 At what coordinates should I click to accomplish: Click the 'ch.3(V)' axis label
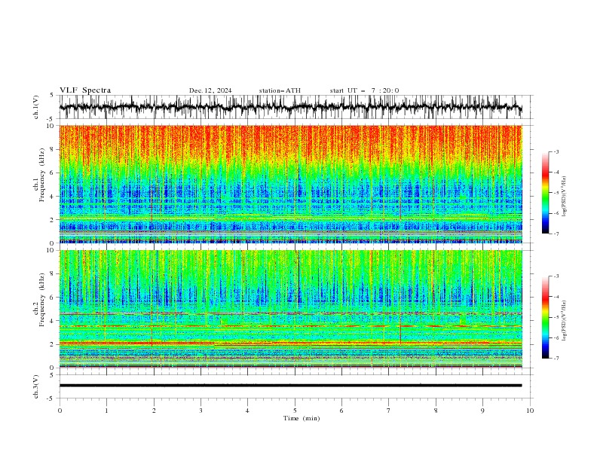(x=36, y=386)
